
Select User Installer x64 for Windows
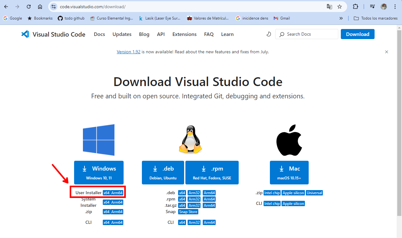[x=107, y=193]
